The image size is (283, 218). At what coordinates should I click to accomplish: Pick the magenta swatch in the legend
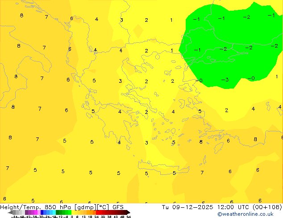pos(36,212)
